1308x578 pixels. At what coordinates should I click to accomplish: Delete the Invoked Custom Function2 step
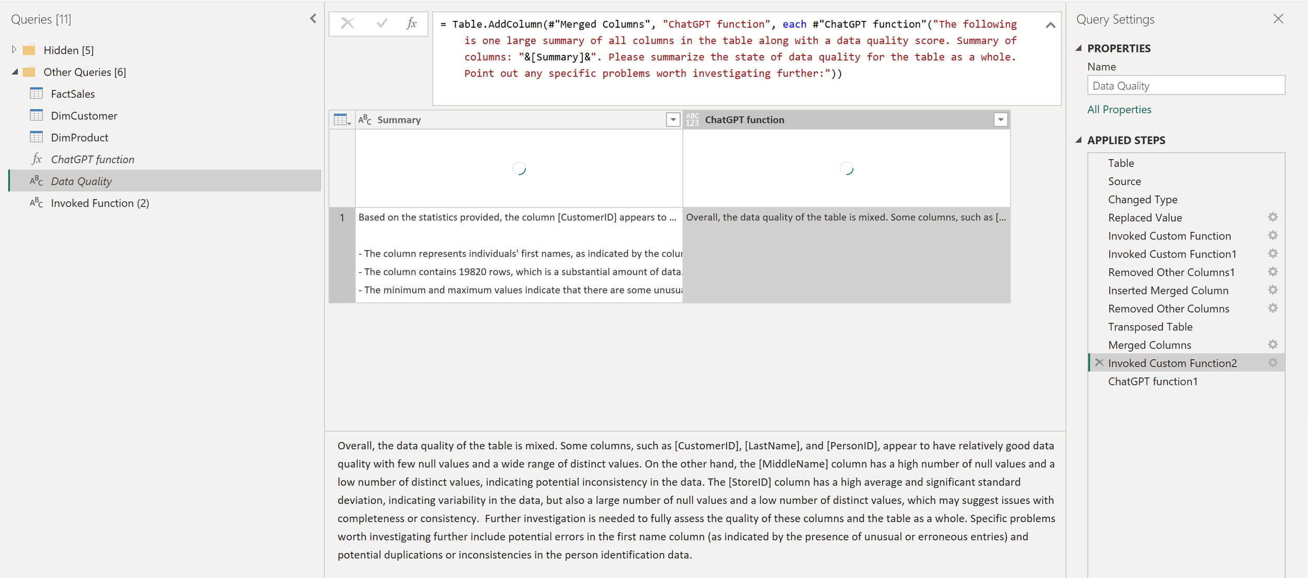coord(1099,362)
